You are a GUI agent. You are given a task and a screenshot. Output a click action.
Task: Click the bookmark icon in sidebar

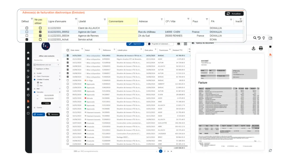point(28,59)
